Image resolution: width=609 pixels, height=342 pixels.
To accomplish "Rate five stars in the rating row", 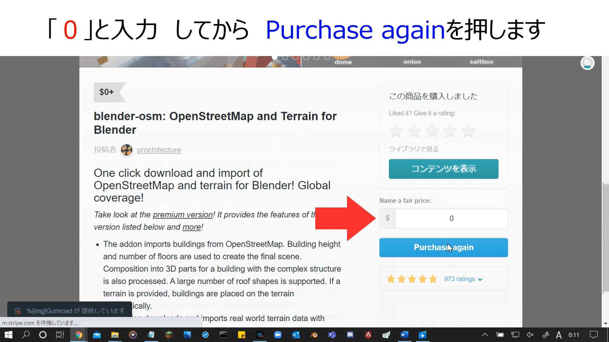I will pyautogui.click(x=468, y=130).
